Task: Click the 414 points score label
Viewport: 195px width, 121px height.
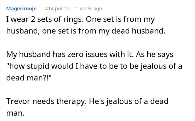Action: pyautogui.click(x=57, y=9)
